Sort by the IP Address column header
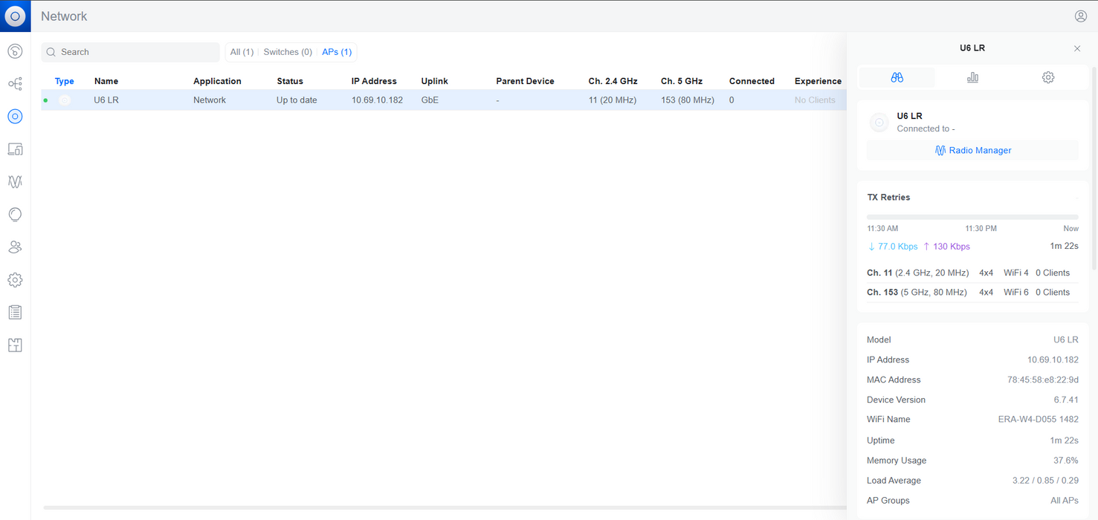Viewport: 1098px width, 520px height. click(374, 81)
